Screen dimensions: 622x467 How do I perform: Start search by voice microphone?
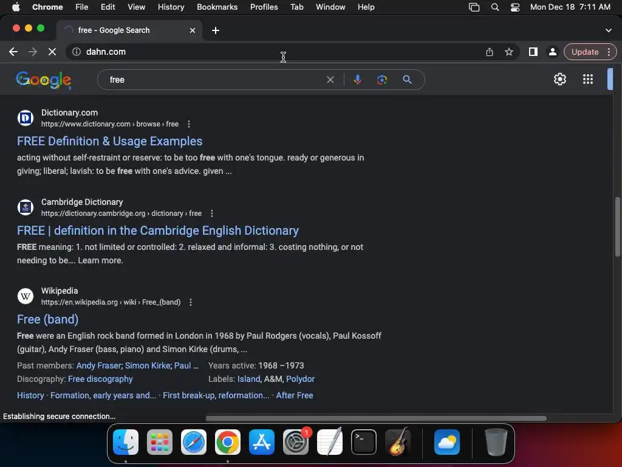click(357, 80)
